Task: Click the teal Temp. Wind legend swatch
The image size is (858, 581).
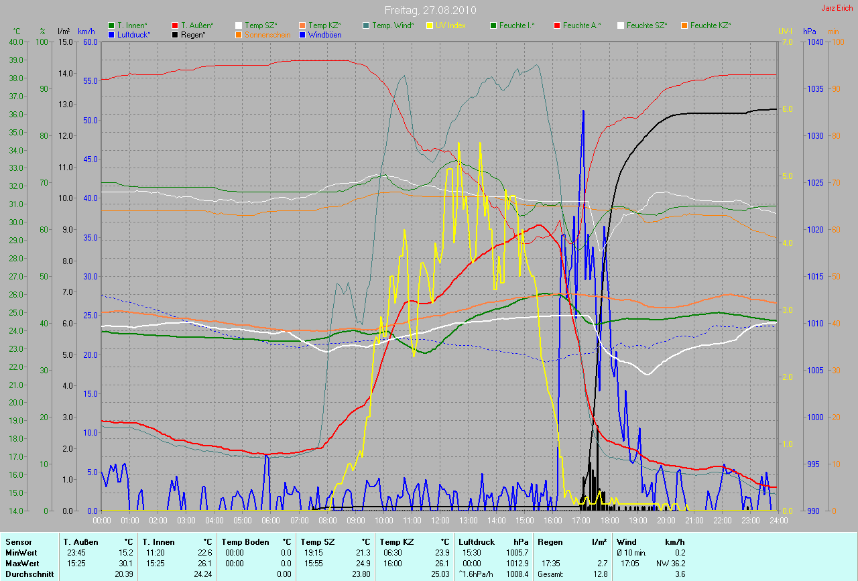Action: [366, 25]
